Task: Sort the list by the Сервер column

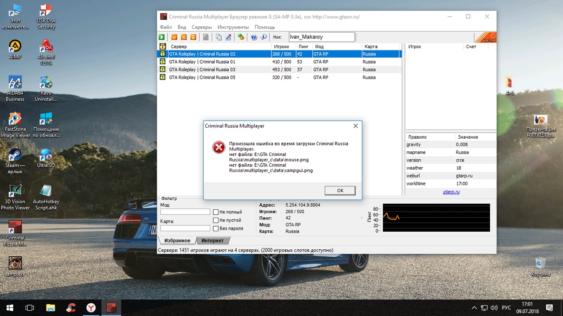Action: click(219, 47)
